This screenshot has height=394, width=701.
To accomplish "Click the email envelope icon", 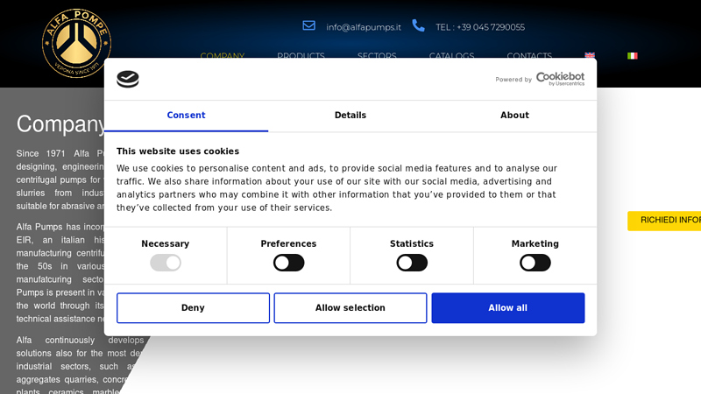I will [x=309, y=25].
